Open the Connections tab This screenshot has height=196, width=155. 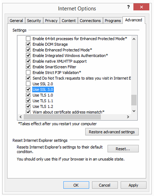pyautogui.click(x=90, y=21)
